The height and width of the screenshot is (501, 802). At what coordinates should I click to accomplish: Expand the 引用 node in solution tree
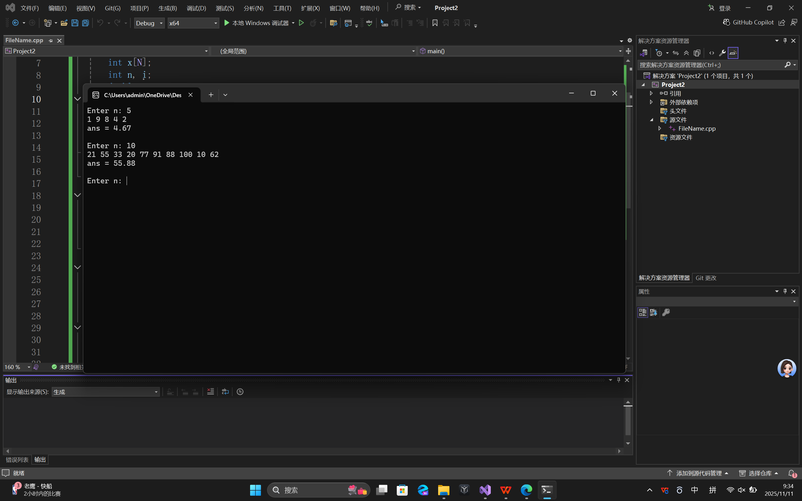pyautogui.click(x=651, y=93)
